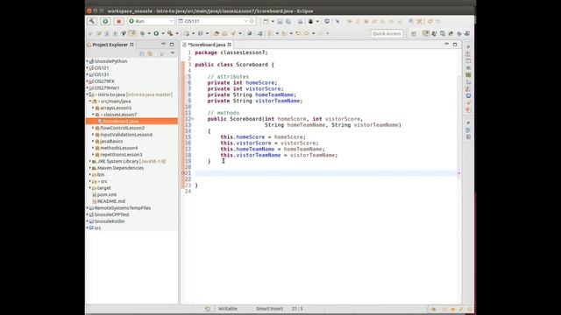Minimize the Project Explorer panel

(x=164, y=45)
